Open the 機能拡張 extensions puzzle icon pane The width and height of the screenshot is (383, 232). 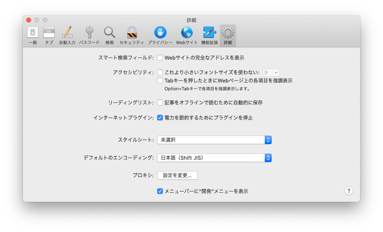[210, 36]
